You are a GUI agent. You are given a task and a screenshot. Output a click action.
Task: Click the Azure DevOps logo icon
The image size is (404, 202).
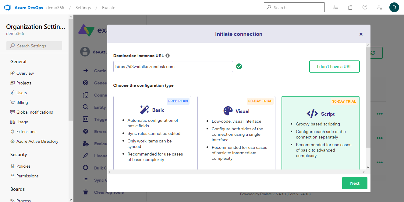coord(8,7)
